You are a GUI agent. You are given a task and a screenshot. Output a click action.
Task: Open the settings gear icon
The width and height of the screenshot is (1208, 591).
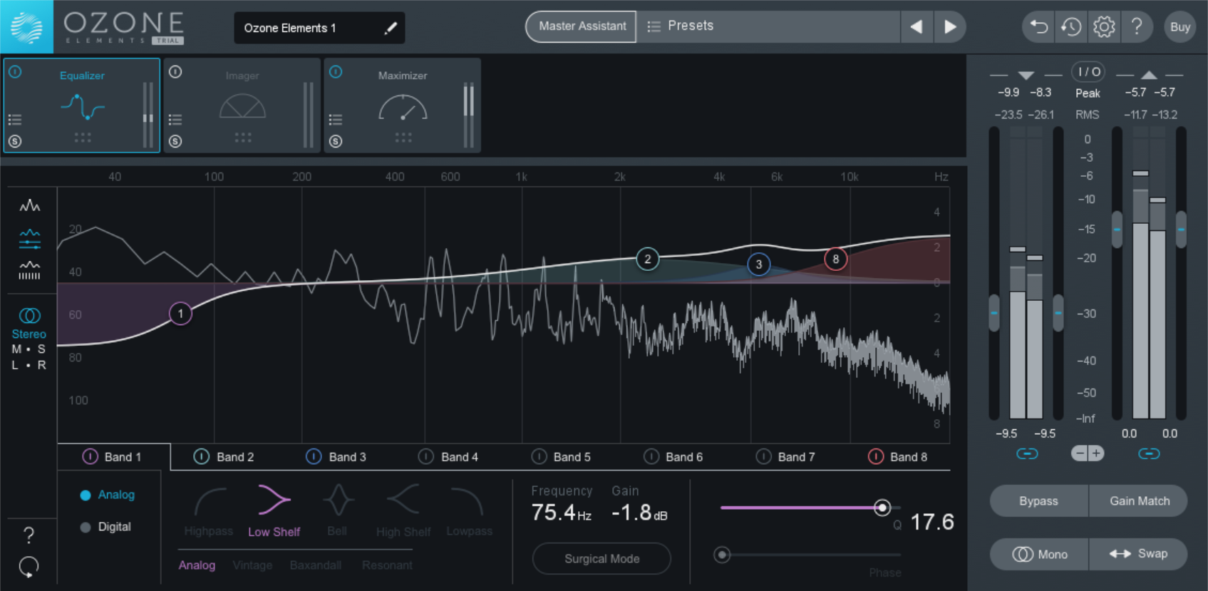point(1104,27)
